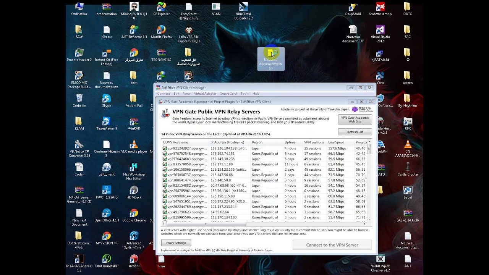Open the Edit menu in SoftEther

176,94
